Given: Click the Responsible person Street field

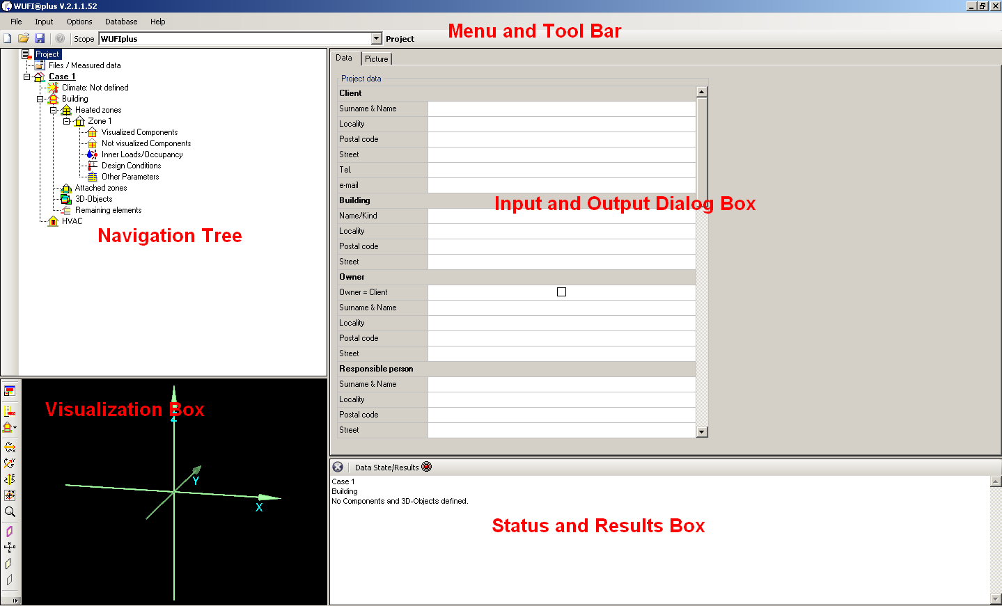Looking at the screenshot, I should pyautogui.click(x=561, y=430).
